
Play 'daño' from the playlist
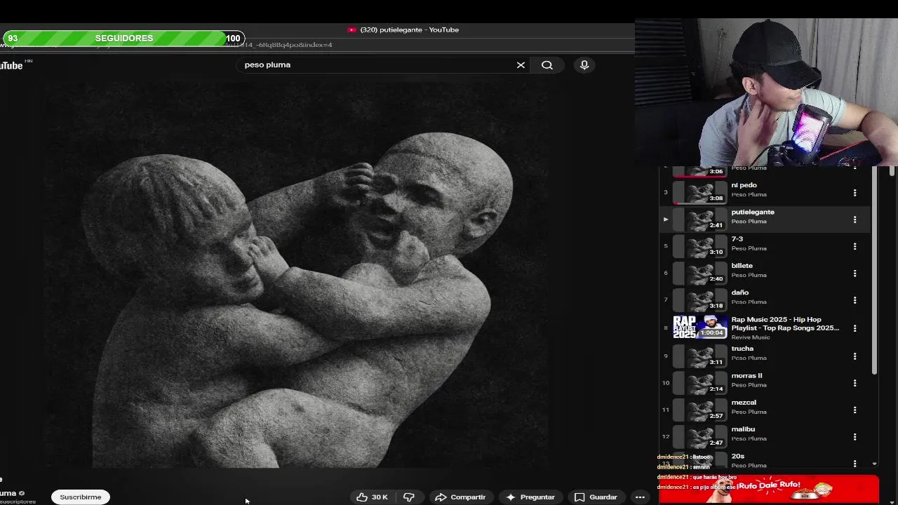pos(700,299)
